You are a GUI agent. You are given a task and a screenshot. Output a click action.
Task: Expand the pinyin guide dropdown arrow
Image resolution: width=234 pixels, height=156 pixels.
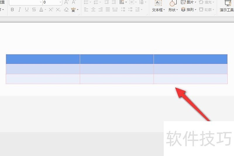78,10
